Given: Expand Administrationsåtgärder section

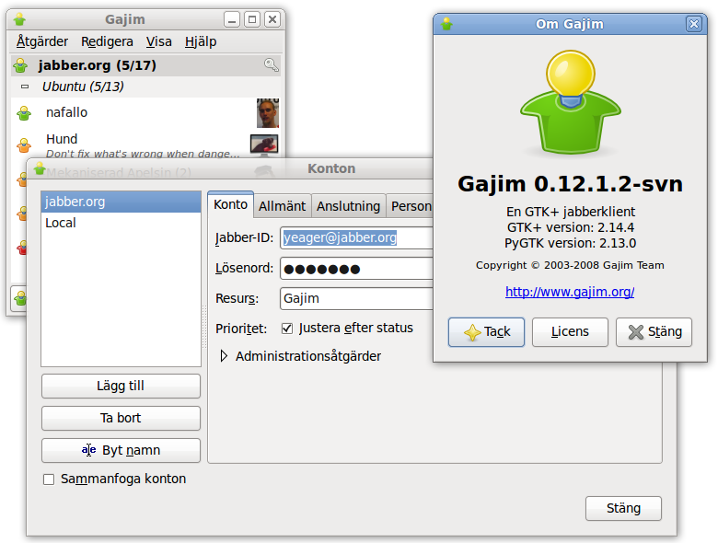Looking at the screenshot, I should 224,356.
